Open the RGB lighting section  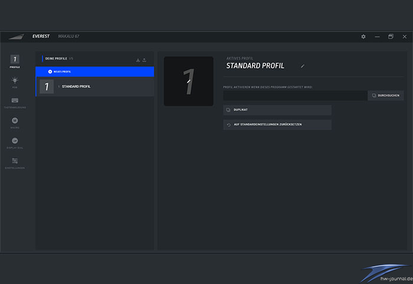[x=15, y=82]
